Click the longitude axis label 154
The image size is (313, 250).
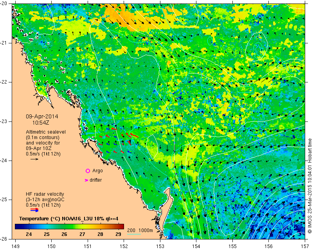point(196,246)
